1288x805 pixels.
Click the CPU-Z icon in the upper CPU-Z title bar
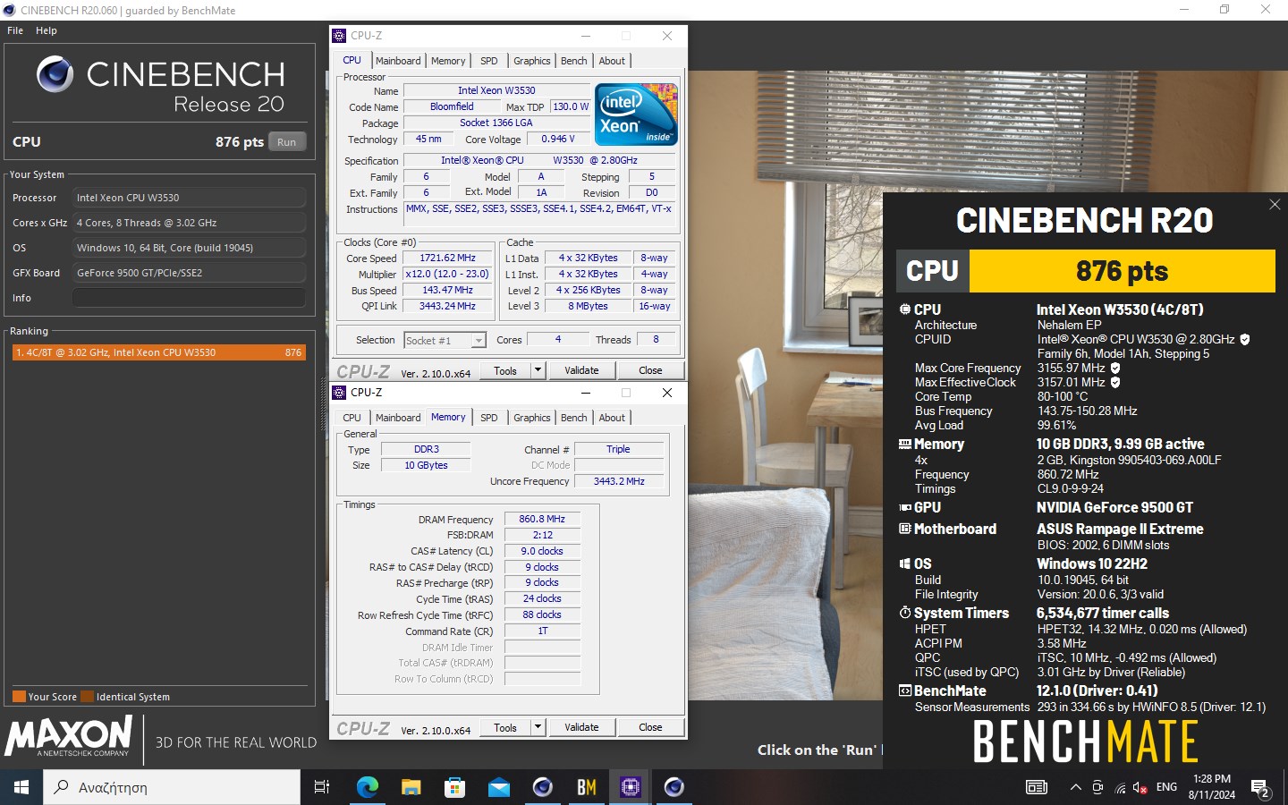tap(339, 36)
